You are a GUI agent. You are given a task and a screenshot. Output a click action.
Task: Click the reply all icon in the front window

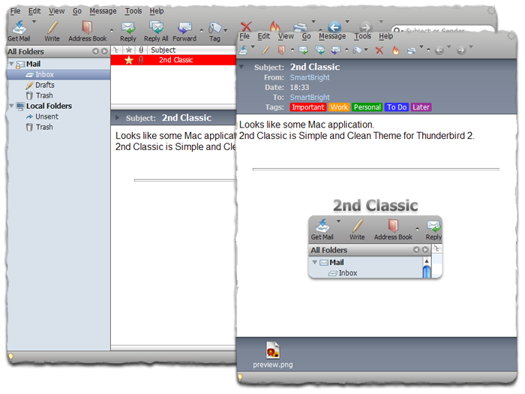pos(320,50)
